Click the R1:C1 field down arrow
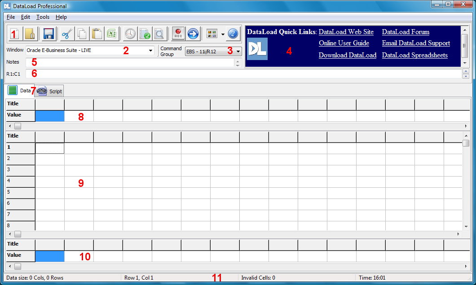Screen dimensions: 476x285 point(466,76)
